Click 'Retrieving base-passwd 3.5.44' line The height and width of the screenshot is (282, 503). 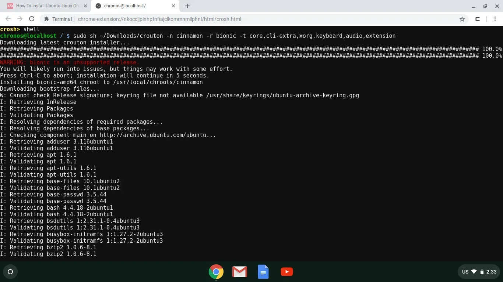53,195
